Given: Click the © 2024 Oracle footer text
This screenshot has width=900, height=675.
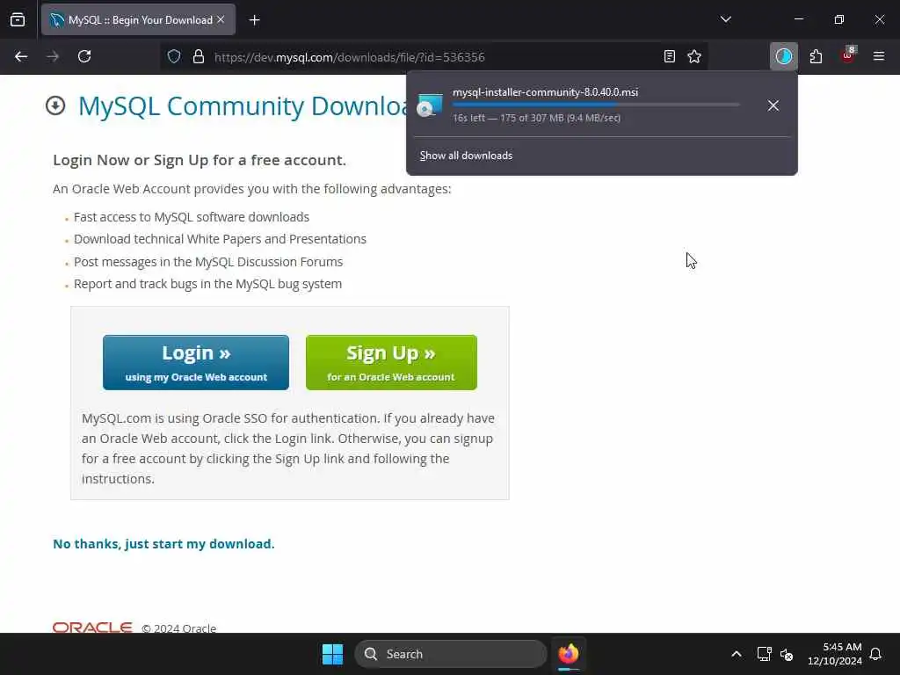Looking at the screenshot, I should [x=179, y=628].
